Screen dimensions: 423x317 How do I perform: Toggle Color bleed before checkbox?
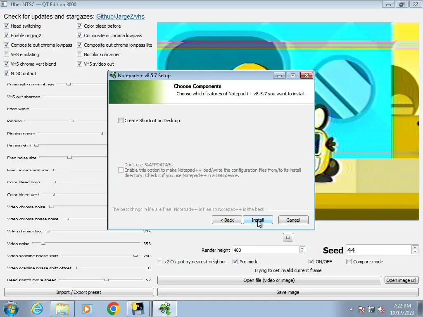pos(80,26)
